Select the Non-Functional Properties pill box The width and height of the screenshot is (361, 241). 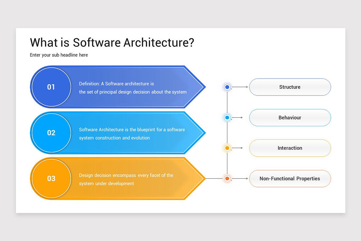tap(290, 179)
